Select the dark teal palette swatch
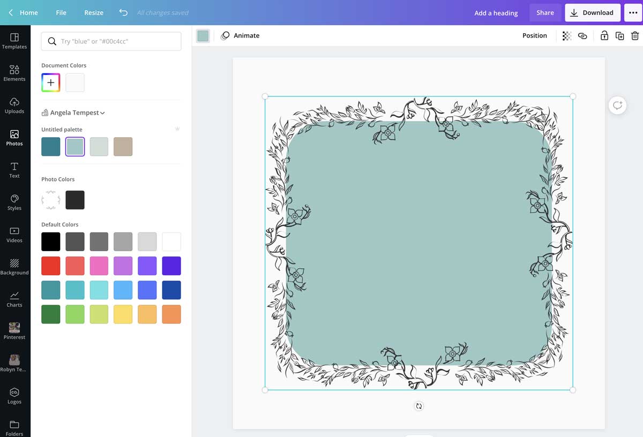Screen dimensions: 643x437 pos(50,146)
